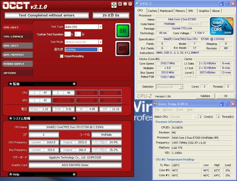The image size is (237, 181).
Task: Open the Help menu in Core Temp
Action: click(x=189, y=110)
